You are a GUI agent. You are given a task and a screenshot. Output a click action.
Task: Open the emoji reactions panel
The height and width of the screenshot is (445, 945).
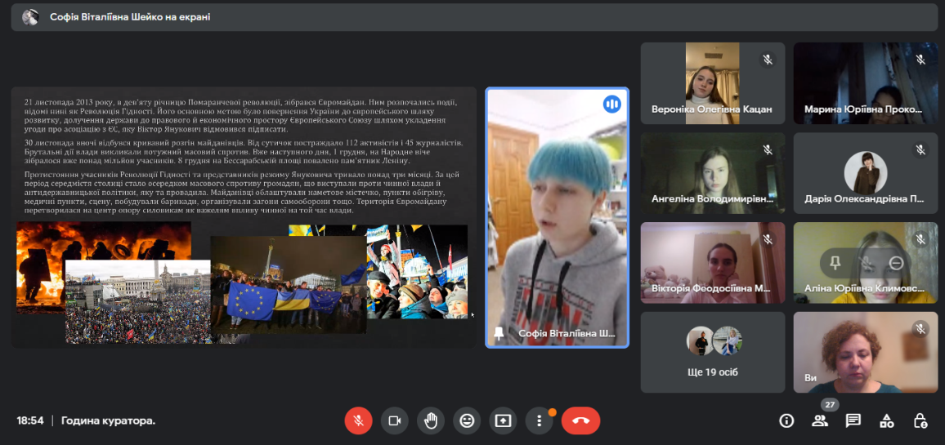(x=467, y=421)
